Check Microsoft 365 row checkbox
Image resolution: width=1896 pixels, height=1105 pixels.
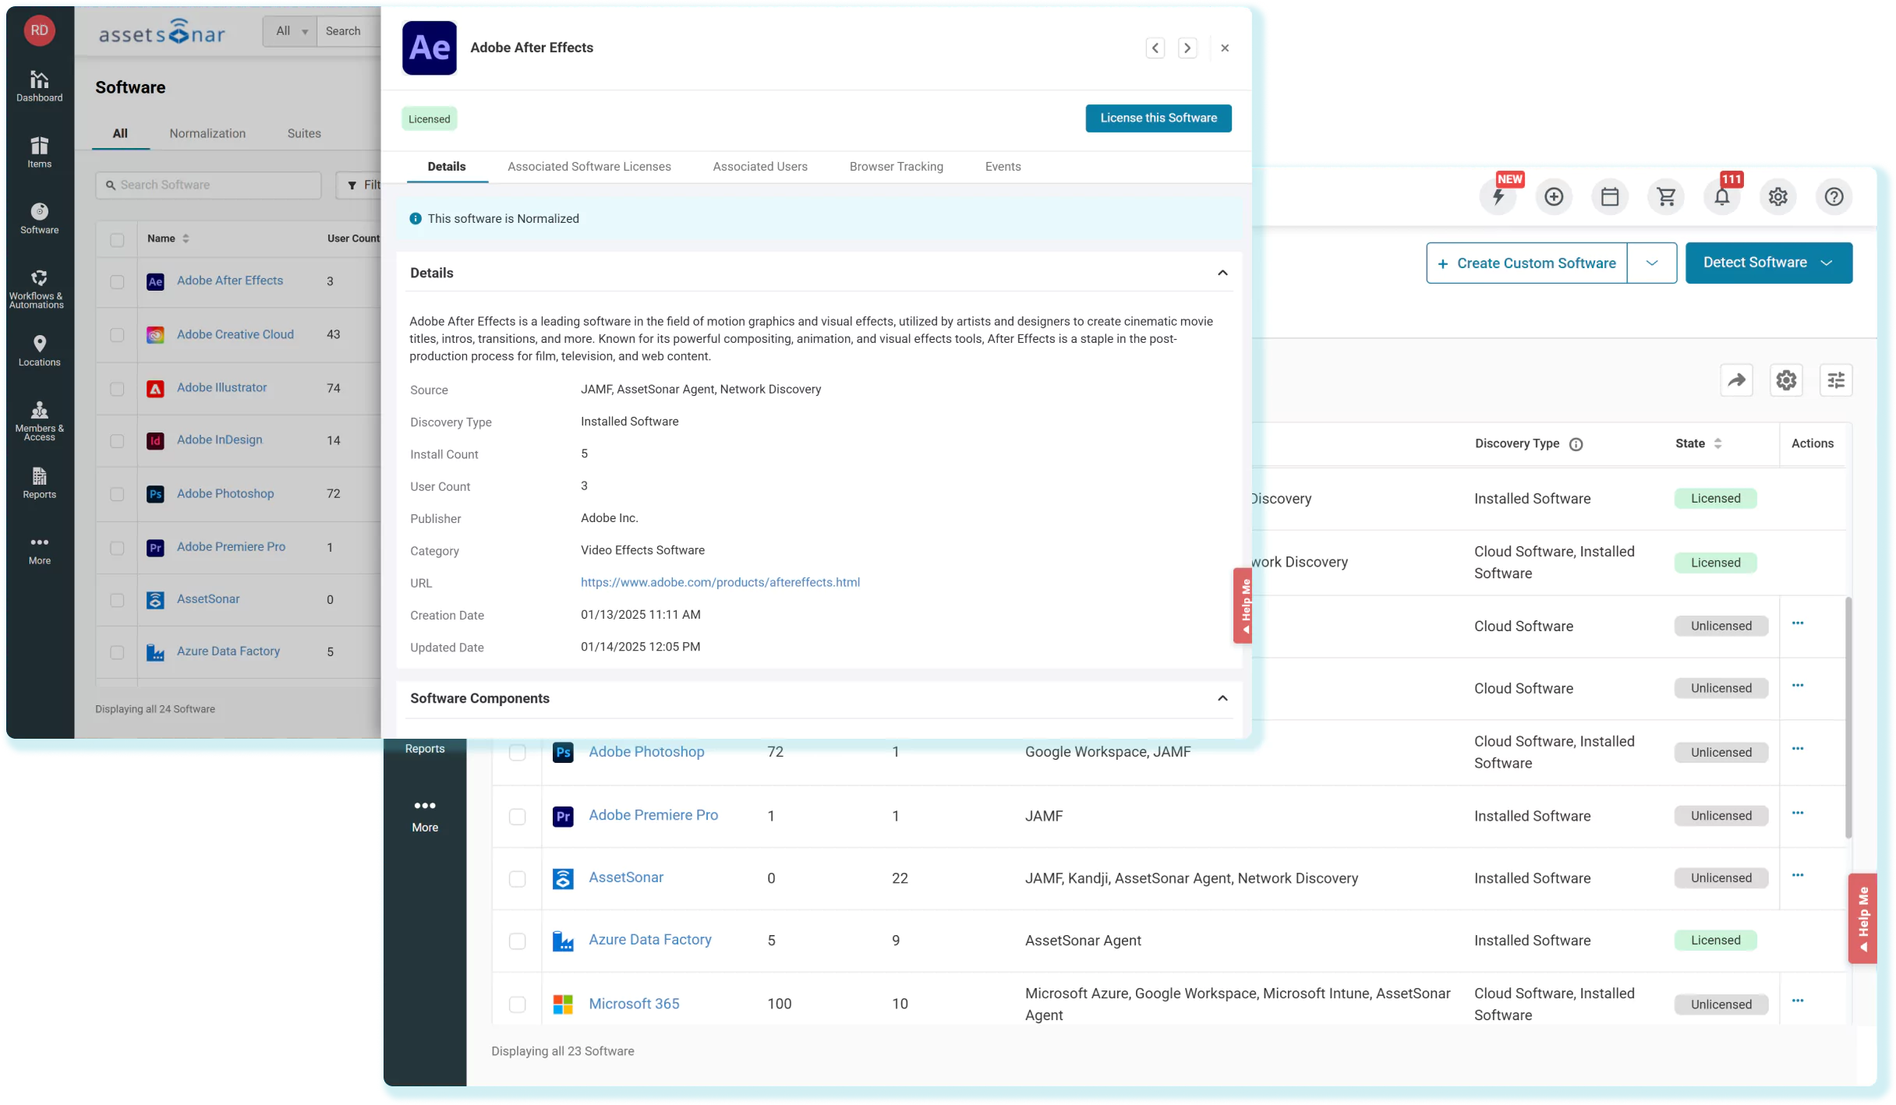(x=518, y=1004)
